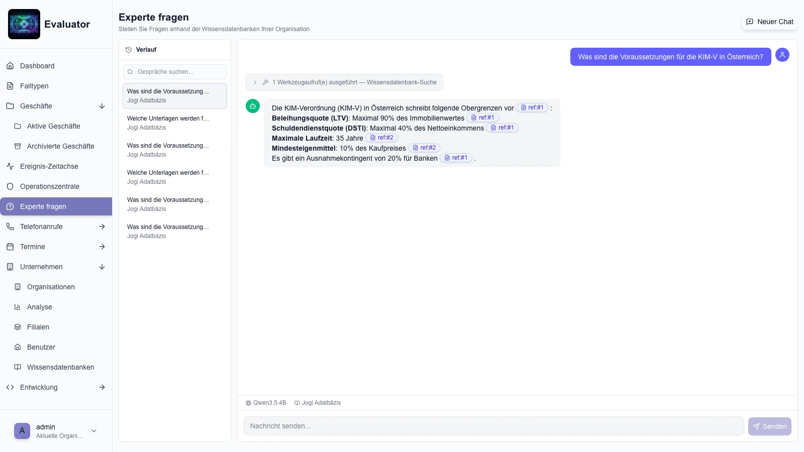Open the ref:#2 citation next to Maximale Laufzeit
Screen dimensions: 804x452
point(382,138)
